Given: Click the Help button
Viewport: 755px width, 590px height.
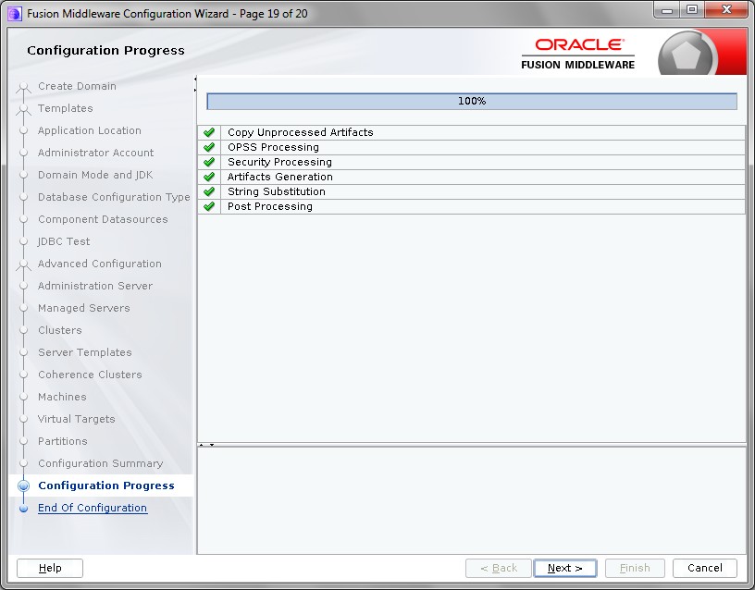Looking at the screenshot, I should pyautogui.click(x=50, y=568).
